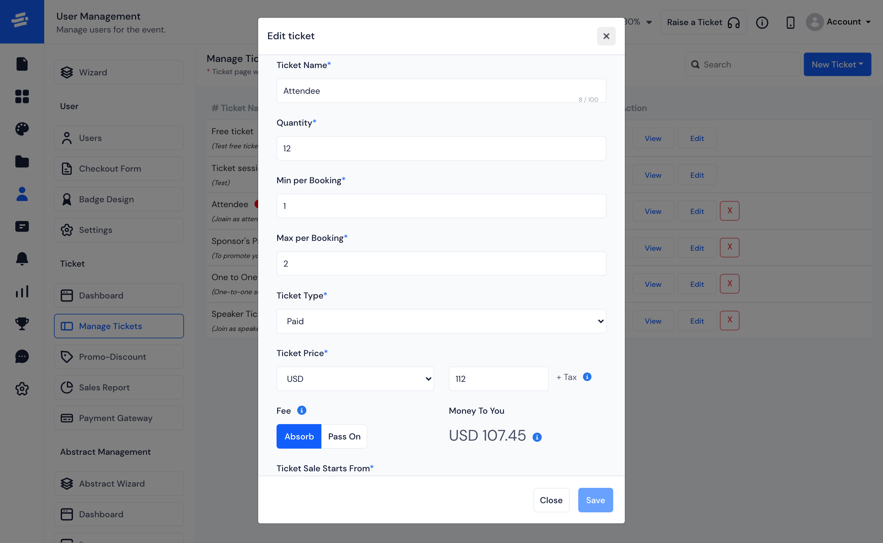
Task: Click the Close button
Action: click(x=551, y=499)
